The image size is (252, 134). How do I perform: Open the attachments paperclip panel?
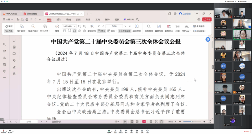pyautogui.click(x=14, y=60)
